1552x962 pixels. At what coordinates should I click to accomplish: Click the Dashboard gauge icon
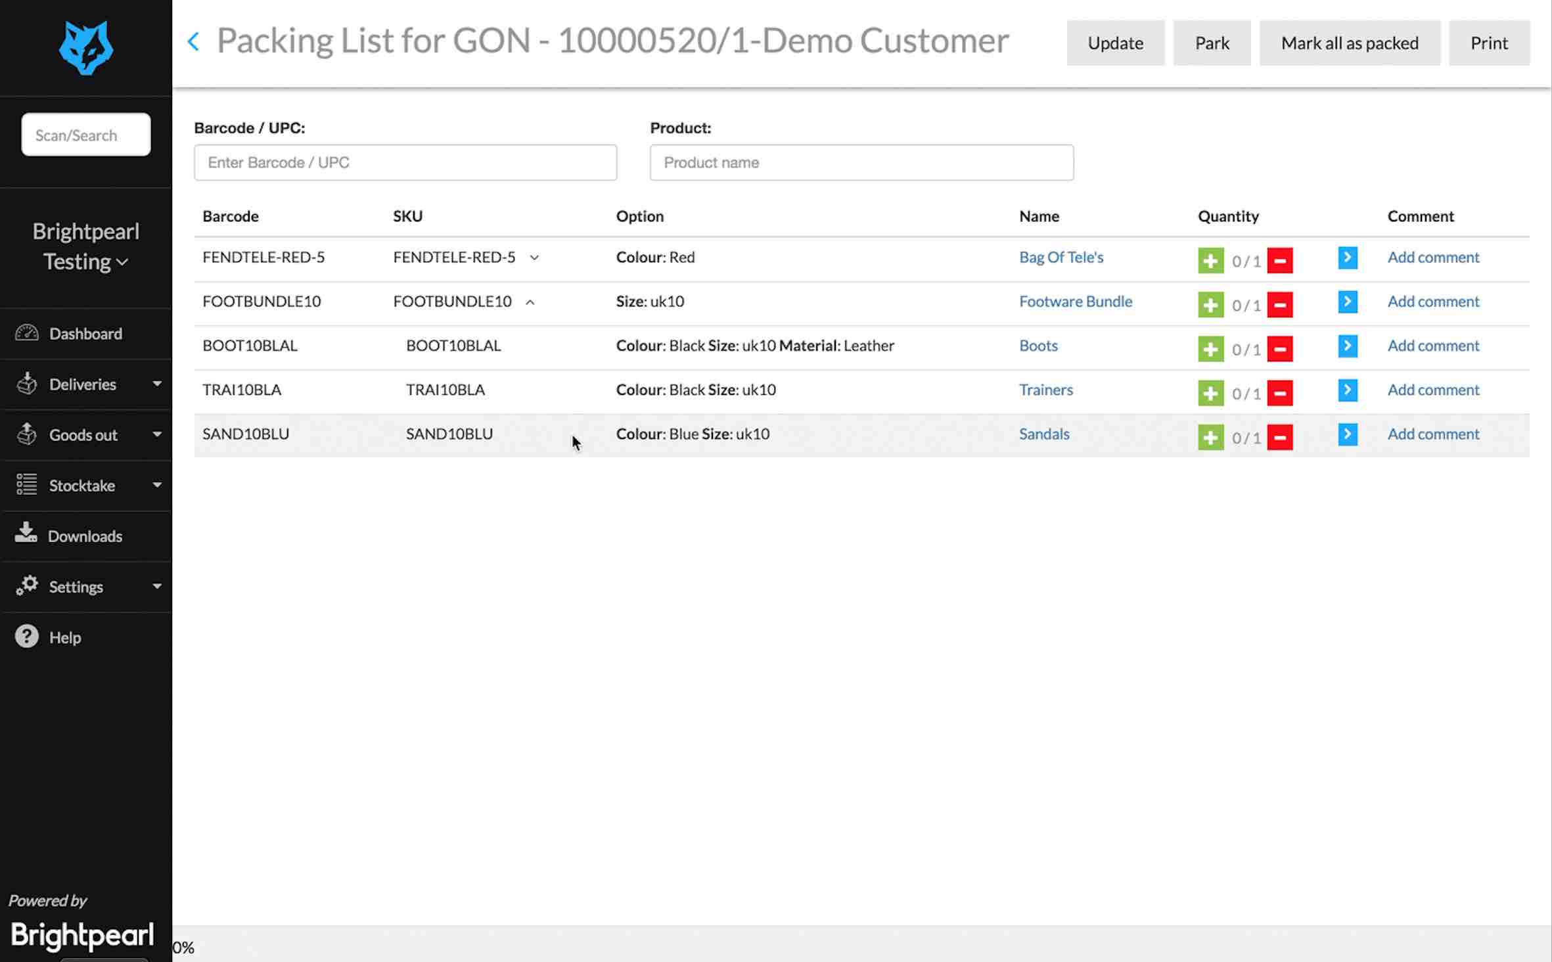click(x=27, y=332)
